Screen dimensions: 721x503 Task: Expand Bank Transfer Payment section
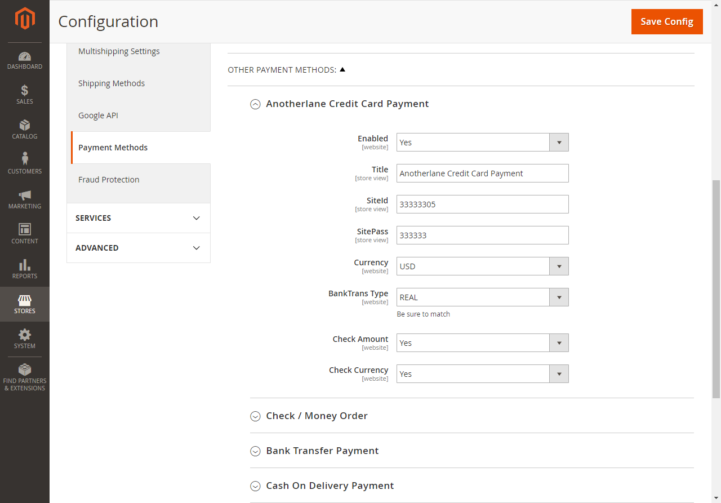click(255, 451)
